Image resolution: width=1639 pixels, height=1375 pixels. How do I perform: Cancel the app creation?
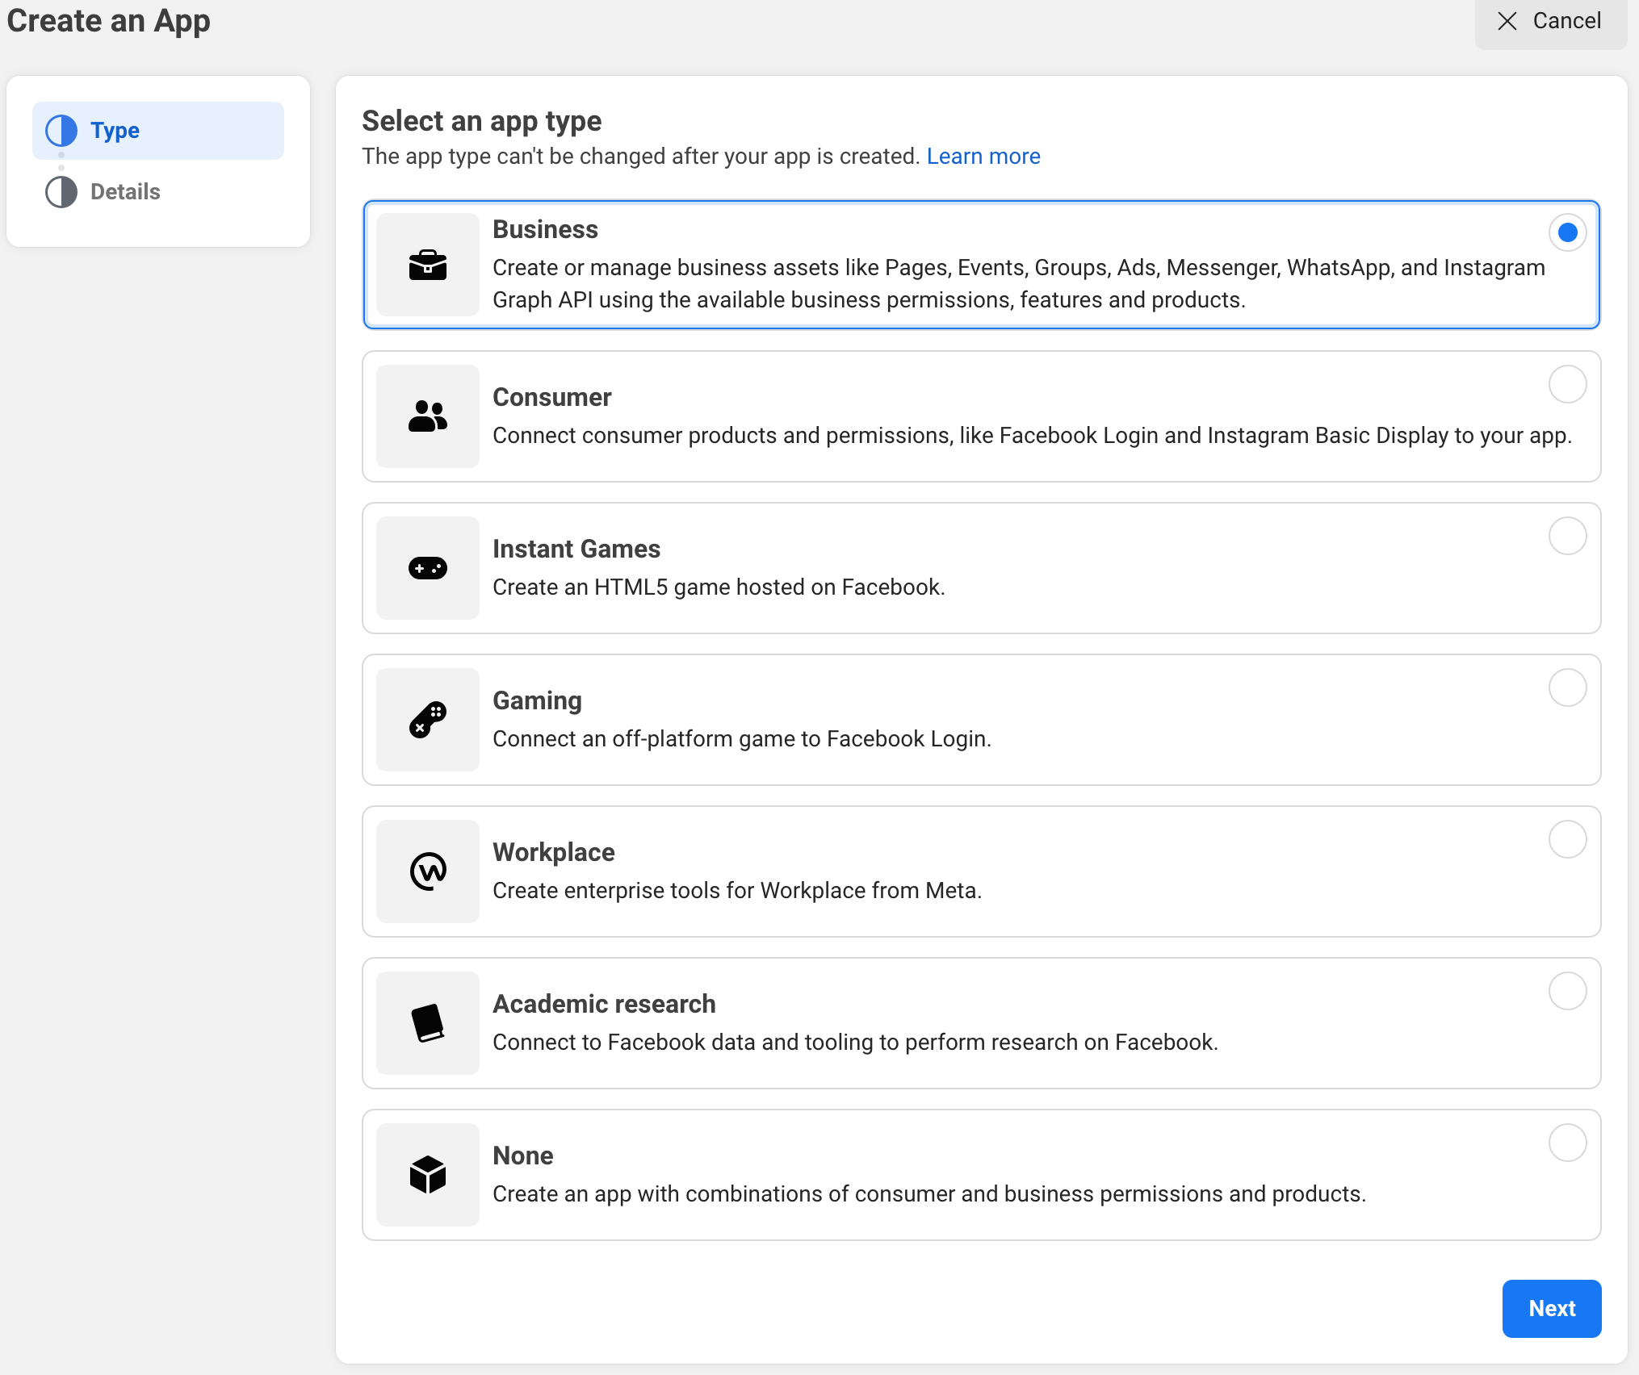1549,21
